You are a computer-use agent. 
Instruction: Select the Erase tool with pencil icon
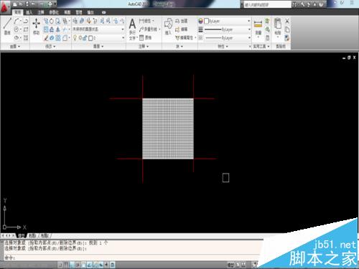[46, 38]
